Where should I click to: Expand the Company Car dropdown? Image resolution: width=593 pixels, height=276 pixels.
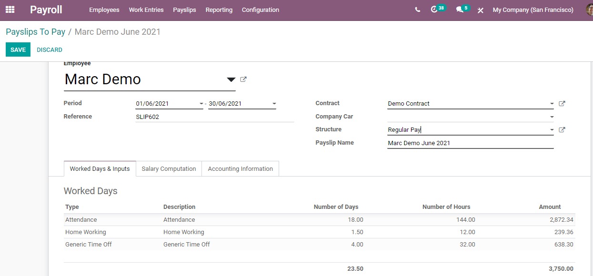point(552,117)
